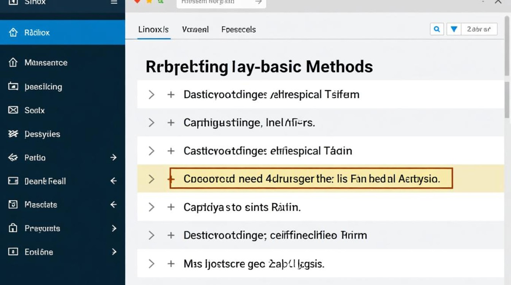Click the magnifier search icon in toolbar

pos(437,29)
